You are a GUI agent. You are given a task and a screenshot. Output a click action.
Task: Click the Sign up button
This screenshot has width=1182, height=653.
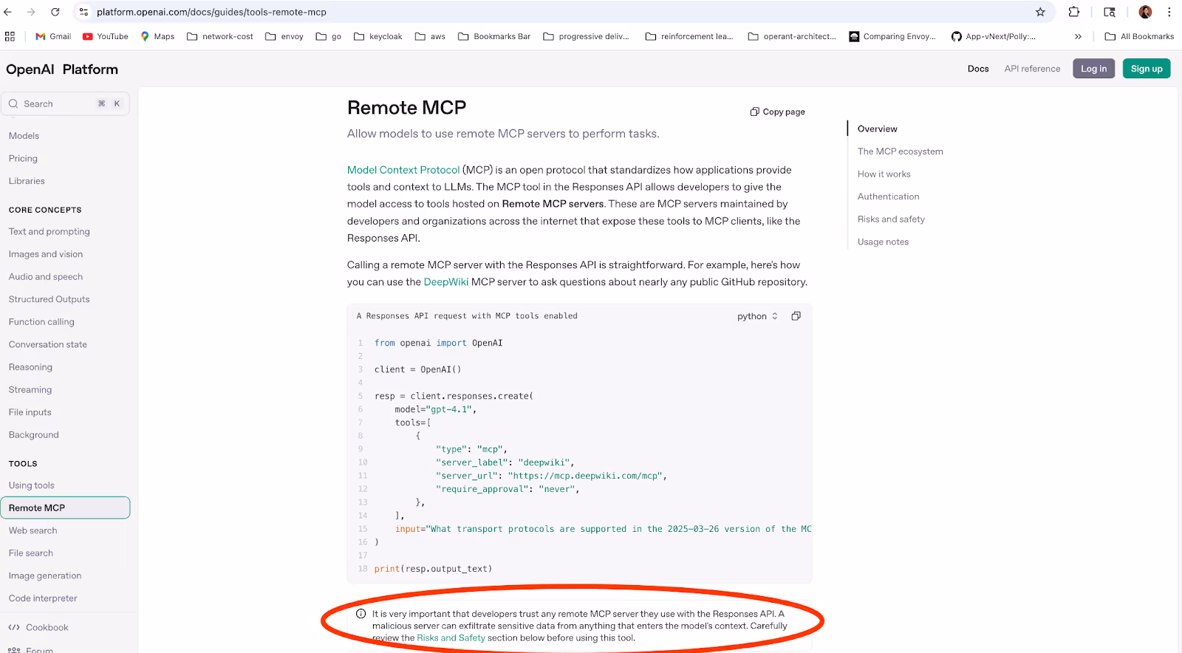(1147, 69)
